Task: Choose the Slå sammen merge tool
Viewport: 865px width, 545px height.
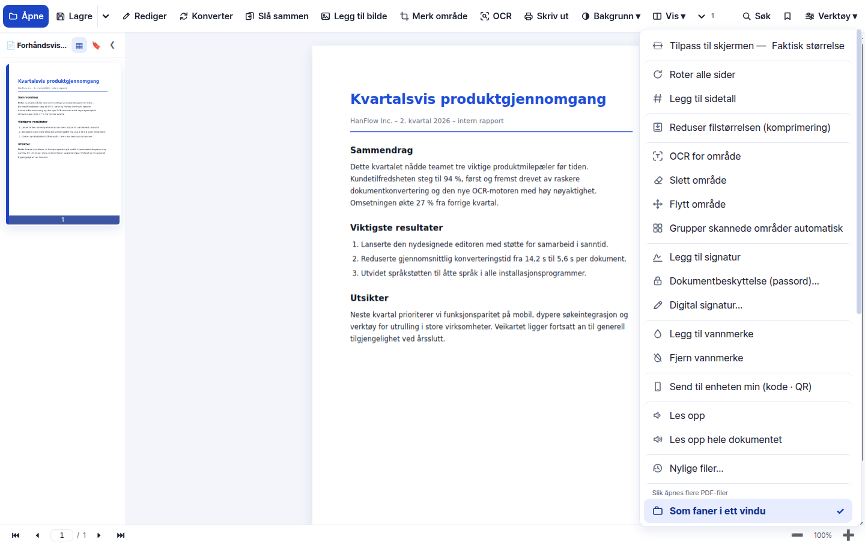Action: pos(277,16)
